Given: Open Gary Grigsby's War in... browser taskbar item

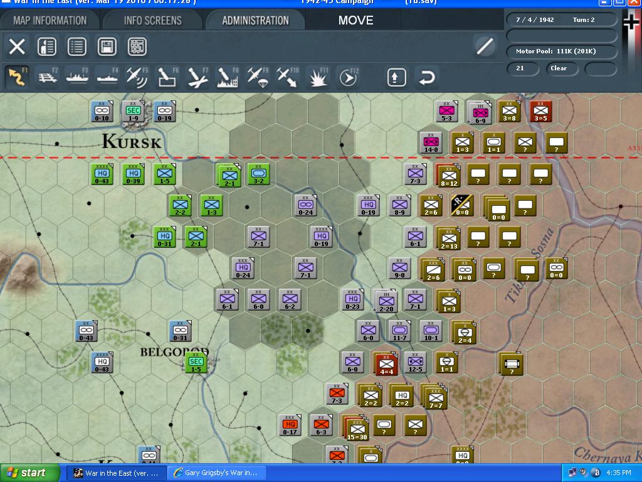Looking at the screenshot, I should 217,473.
